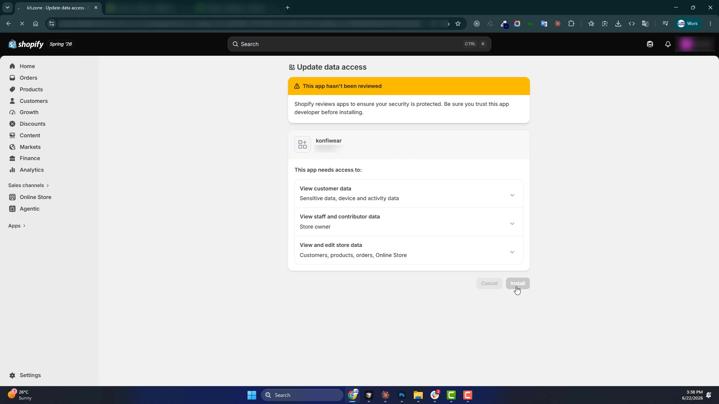This screenshot has height=404, width=719.
Task: Stop page loading in browser
Action: tap(22, 24)
